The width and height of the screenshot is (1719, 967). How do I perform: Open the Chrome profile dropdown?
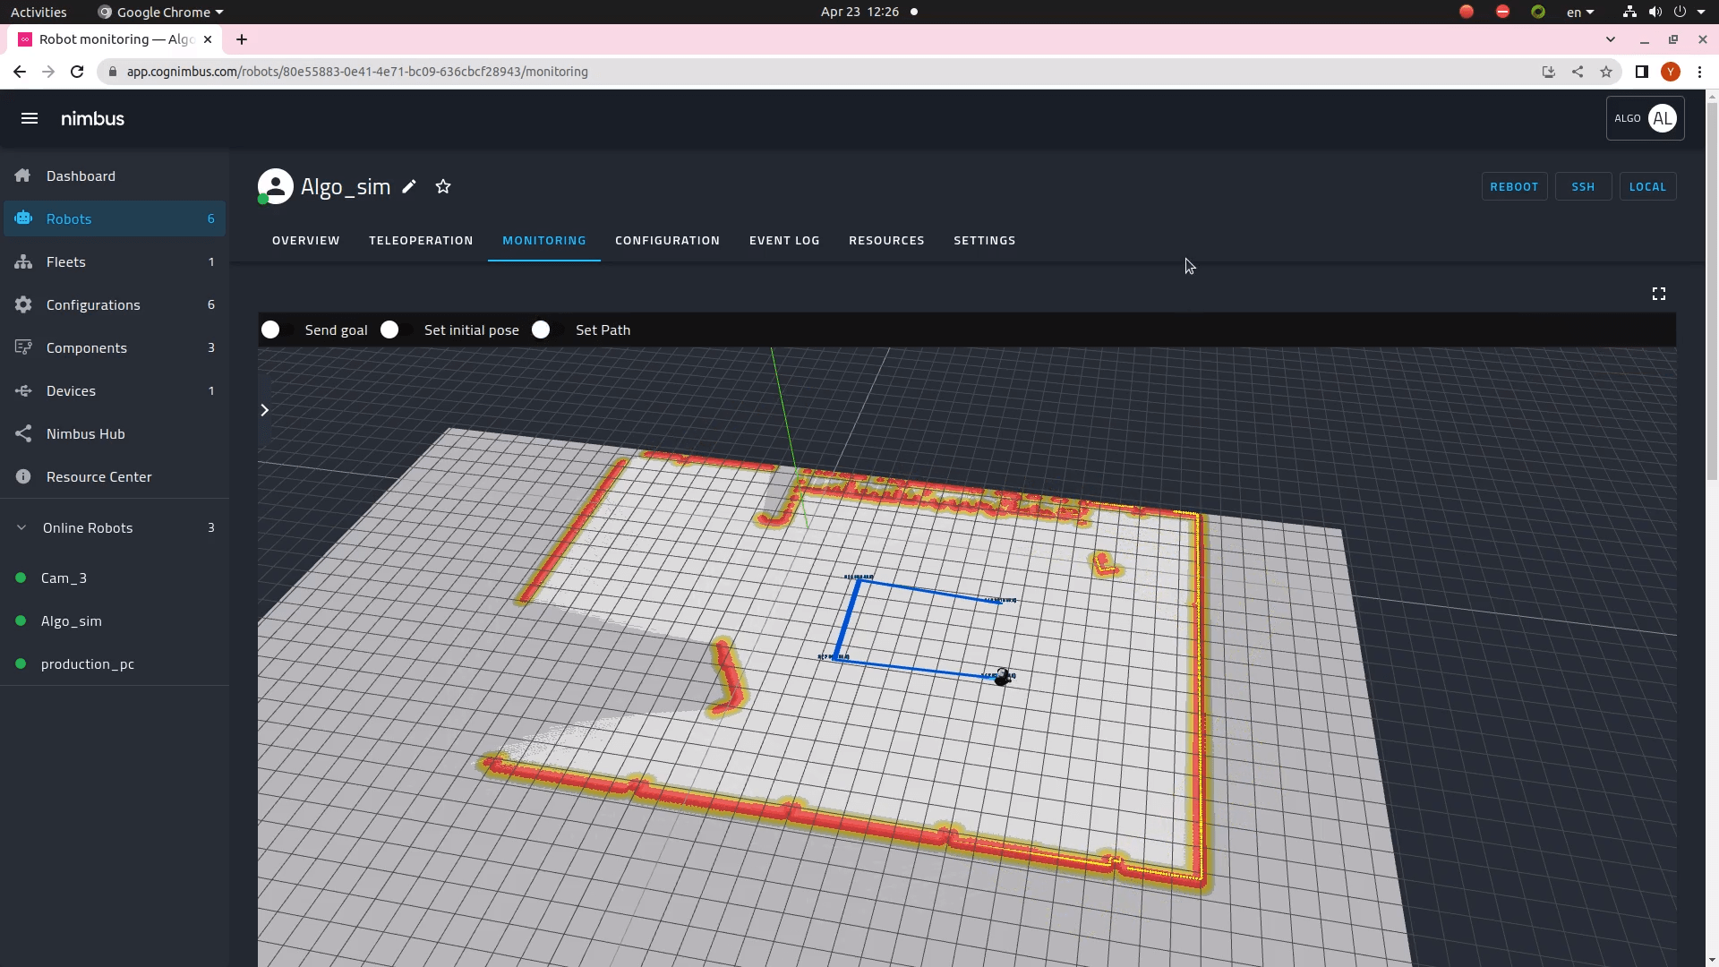[1671, 72]
